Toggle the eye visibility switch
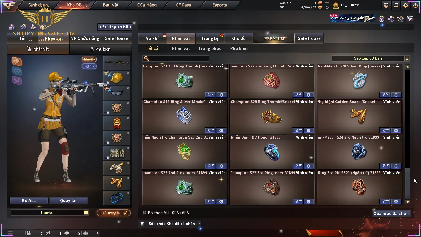 tap(89, 66)
